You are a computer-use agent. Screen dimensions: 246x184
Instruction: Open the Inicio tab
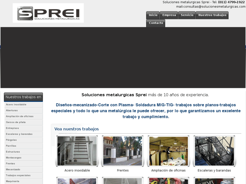pyautogui.click(x=153, y=15)
